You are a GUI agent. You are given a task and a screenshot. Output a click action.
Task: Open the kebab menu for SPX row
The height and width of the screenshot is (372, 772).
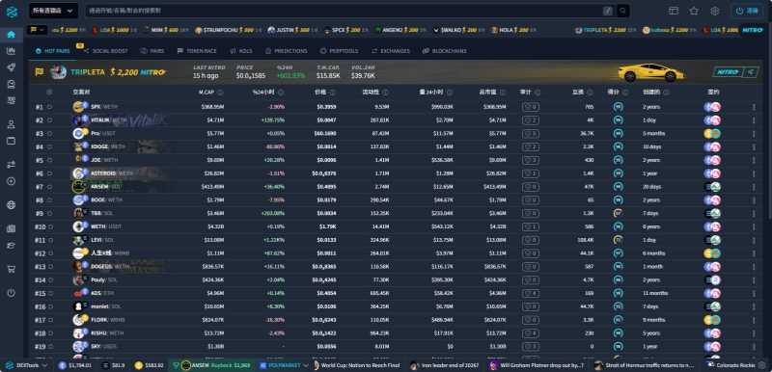coord(754,107)
